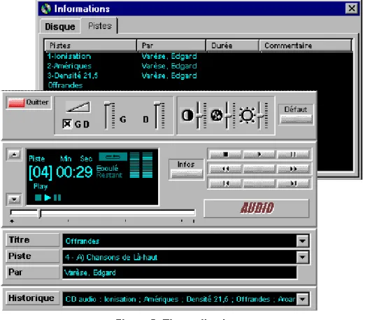Close the Informations window

pyautogui.click(x=352, y=8)
